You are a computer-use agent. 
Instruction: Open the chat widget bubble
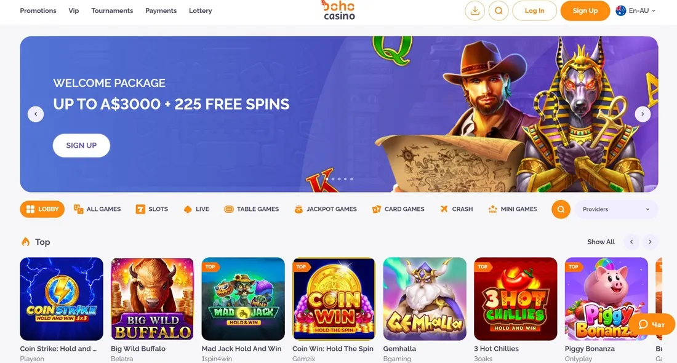pyautogui.click(x=652, y=325)
